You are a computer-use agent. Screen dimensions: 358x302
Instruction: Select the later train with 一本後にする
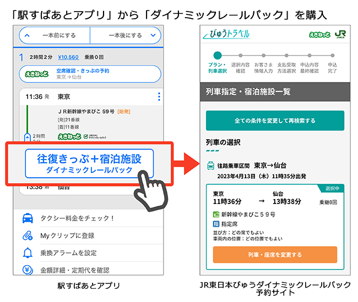126,35
